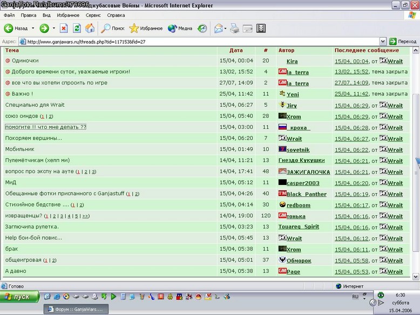Click the red Stop button in toolbar
The width and height of the screenshot is (420, 315).
coord(64,28)
